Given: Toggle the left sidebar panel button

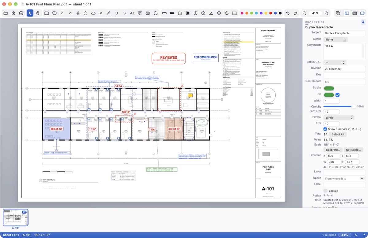Looking at the screenshot, I should (x=347, y=13).
